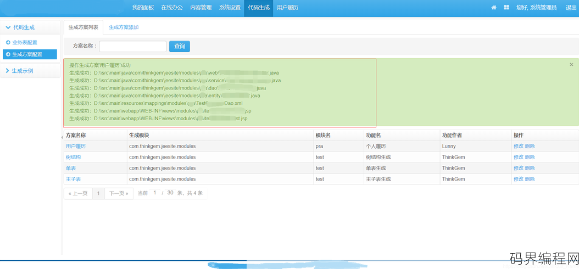Select the 单表生成 cell
579x269 pixels.
[x=402, y=169]
